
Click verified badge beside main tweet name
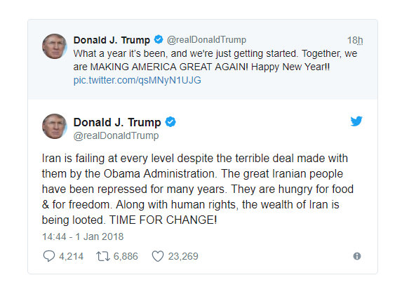170,122
